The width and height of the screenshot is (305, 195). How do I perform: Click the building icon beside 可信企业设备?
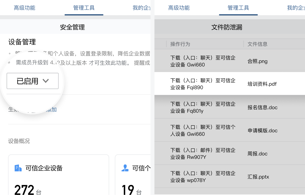tap(18, 168)
